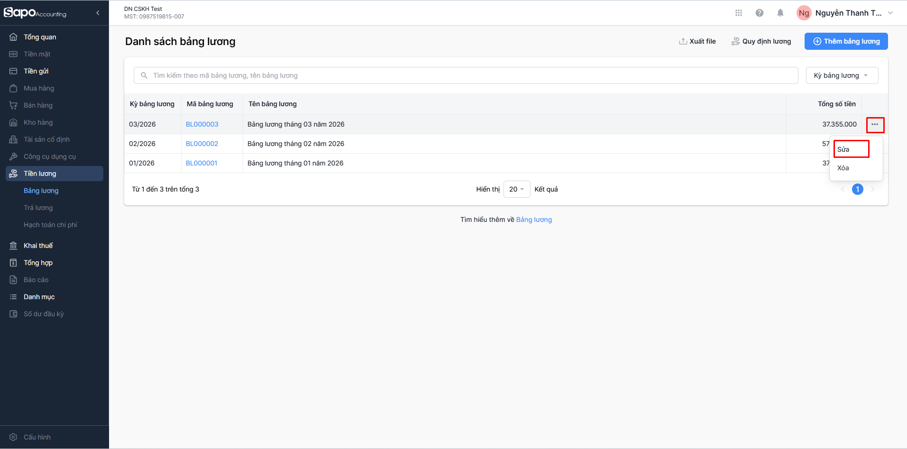907x449 pixels.
Task: Open the notifications bell
Action: pos(780,13)
